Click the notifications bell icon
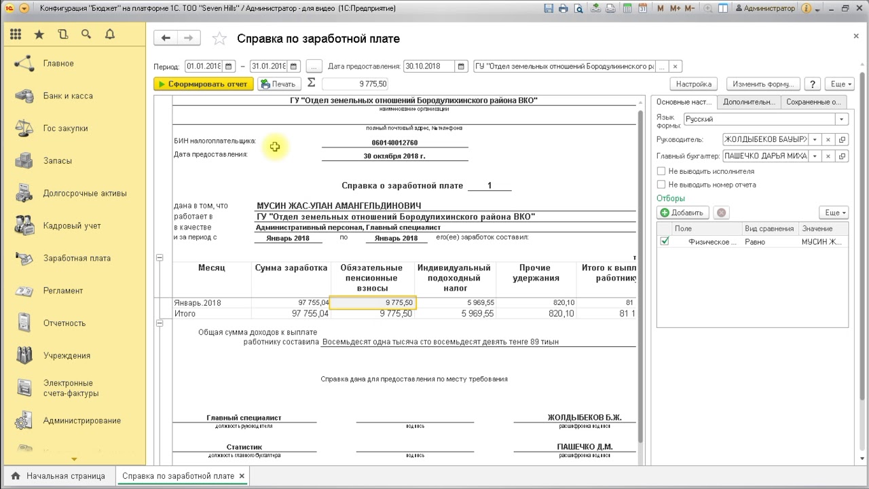This screenshot has height=489, width=869. coord(109,35)
